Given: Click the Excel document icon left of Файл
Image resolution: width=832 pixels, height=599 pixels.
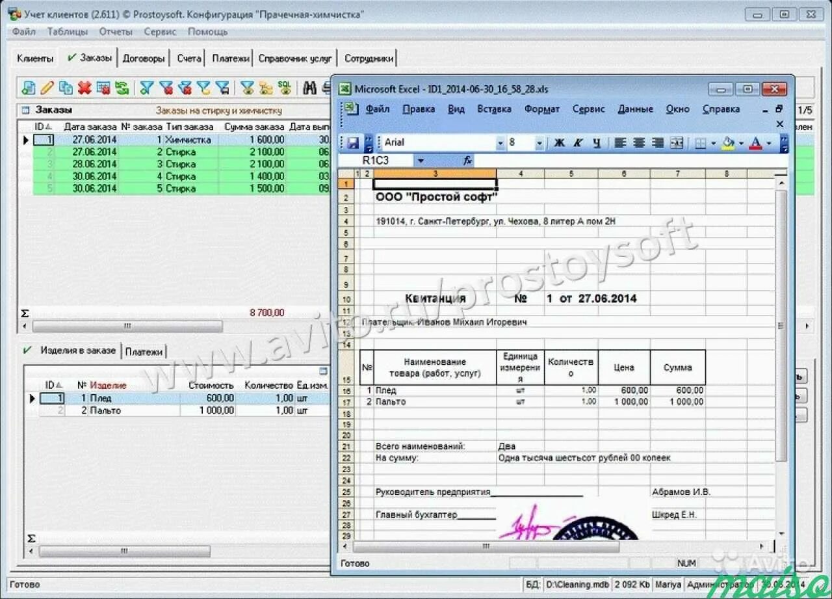Looking at the screenshot, I should click(350, 109).
